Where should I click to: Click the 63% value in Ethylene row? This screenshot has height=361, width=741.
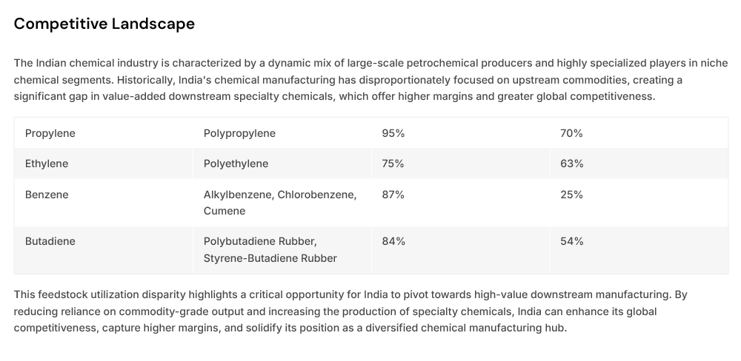[571, 163]
